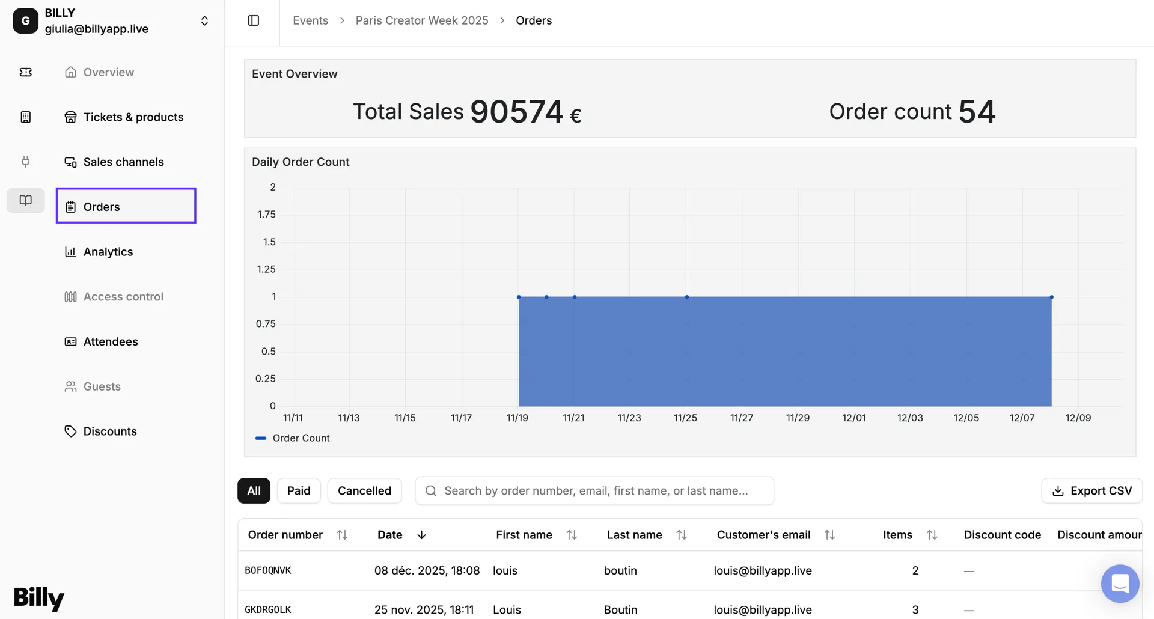
Task: Click the G account avatar
Action: coord(25,21)
